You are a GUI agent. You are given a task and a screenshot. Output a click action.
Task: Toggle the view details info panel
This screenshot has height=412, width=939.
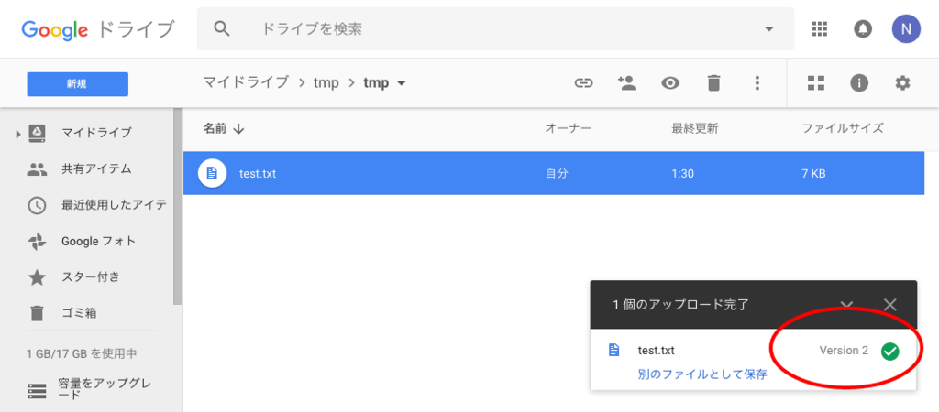point(858,83)
